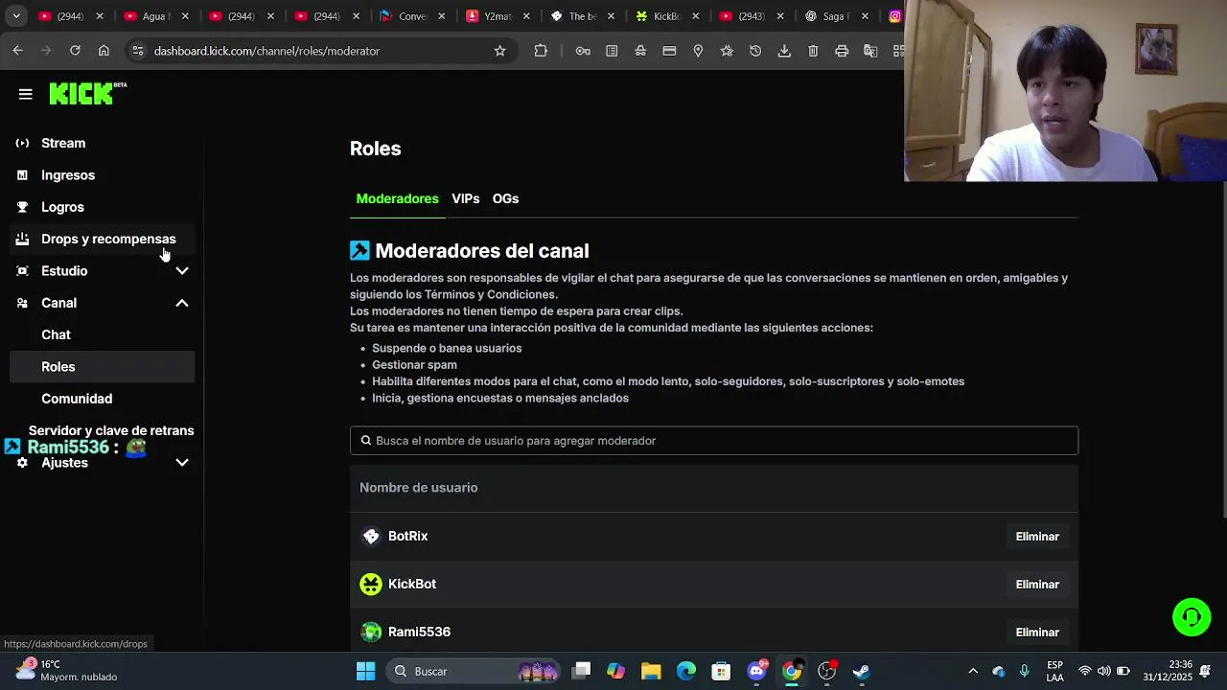Reload the page
1227x690 pixels.
(75, 51)
